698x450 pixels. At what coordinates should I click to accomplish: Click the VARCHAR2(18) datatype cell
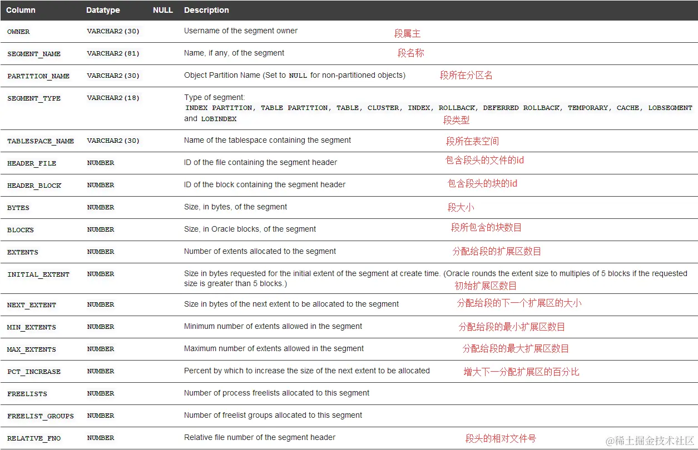pyautogui.click(x=113, y=98)
